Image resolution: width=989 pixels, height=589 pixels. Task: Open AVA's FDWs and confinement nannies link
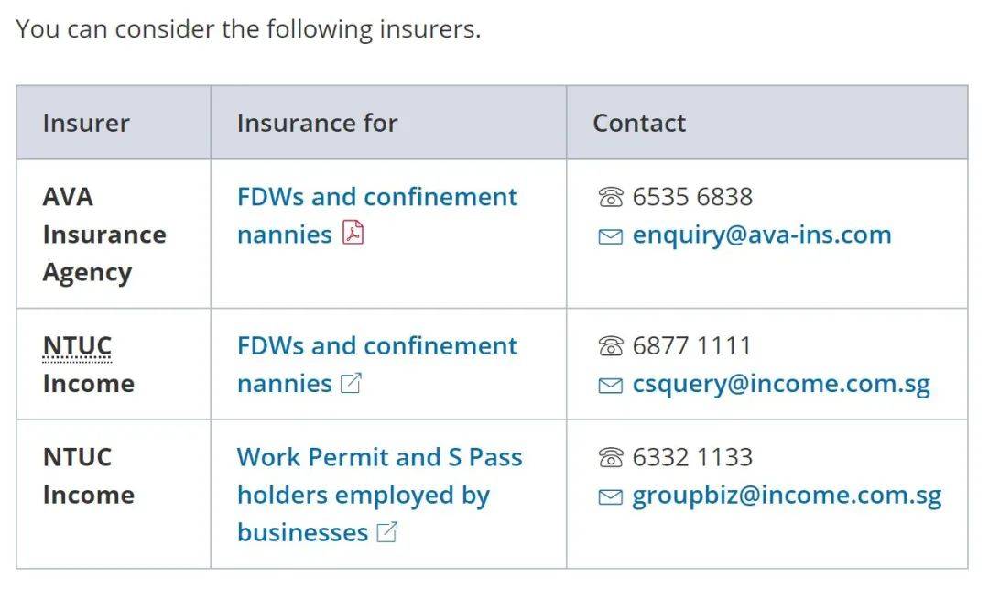pos(376,197)
